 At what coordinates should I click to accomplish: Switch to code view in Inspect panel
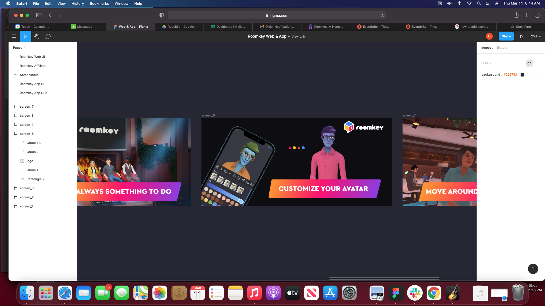coord(529,63)
